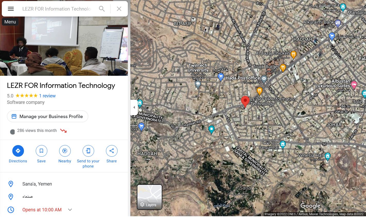The image size is (366, 217).
Task: Click Send to your phone icon
Action: tap(88, 151)
